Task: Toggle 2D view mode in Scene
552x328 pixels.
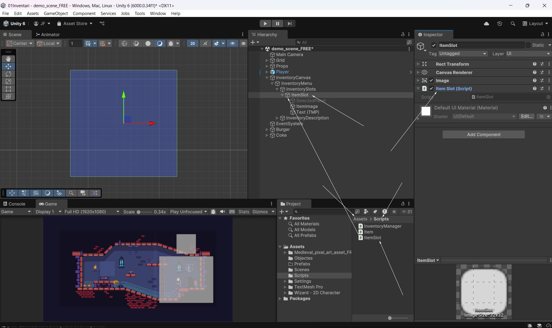Action: click(x=192, y=43)
